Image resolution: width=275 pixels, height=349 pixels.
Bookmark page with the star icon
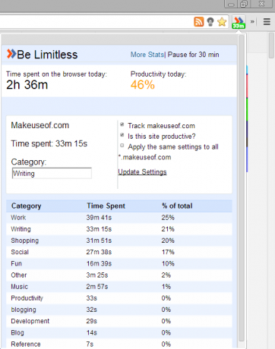click(222, 22)
